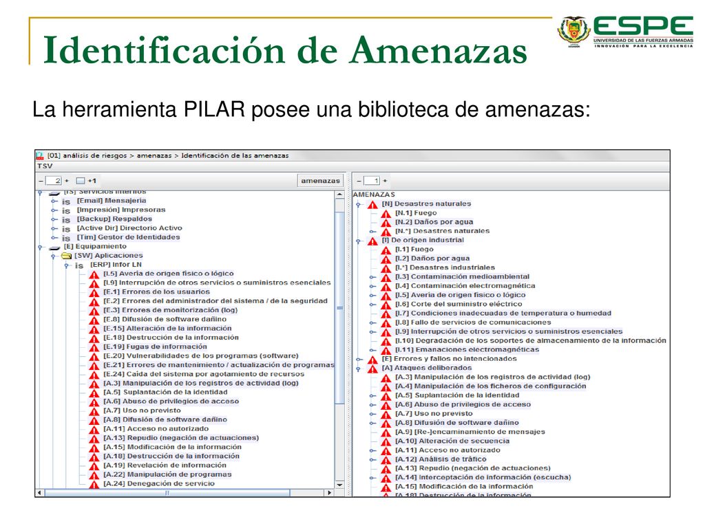The height and width of the screenshot is (528, 705).
Task: Click the PILAR window icon in the title bar
Action: coord(40,156)
